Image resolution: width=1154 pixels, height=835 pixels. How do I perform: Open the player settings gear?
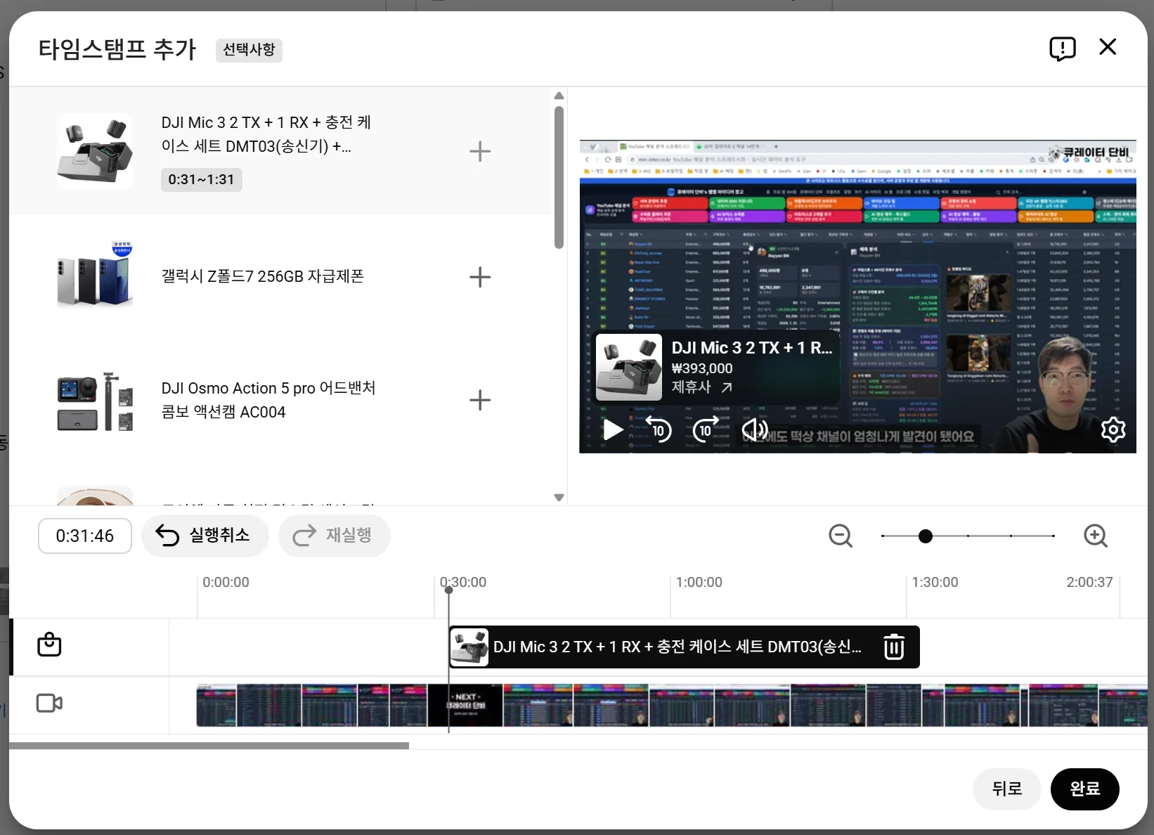click(1113, 429)
